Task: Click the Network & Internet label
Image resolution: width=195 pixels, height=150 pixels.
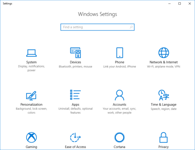Action: 164,62
